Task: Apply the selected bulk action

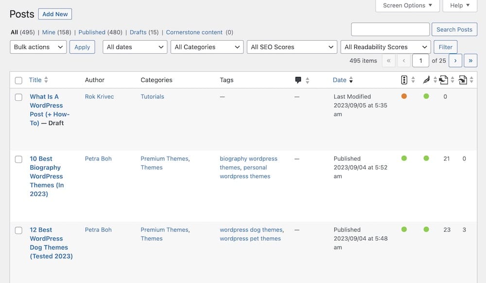Action: 82,47
